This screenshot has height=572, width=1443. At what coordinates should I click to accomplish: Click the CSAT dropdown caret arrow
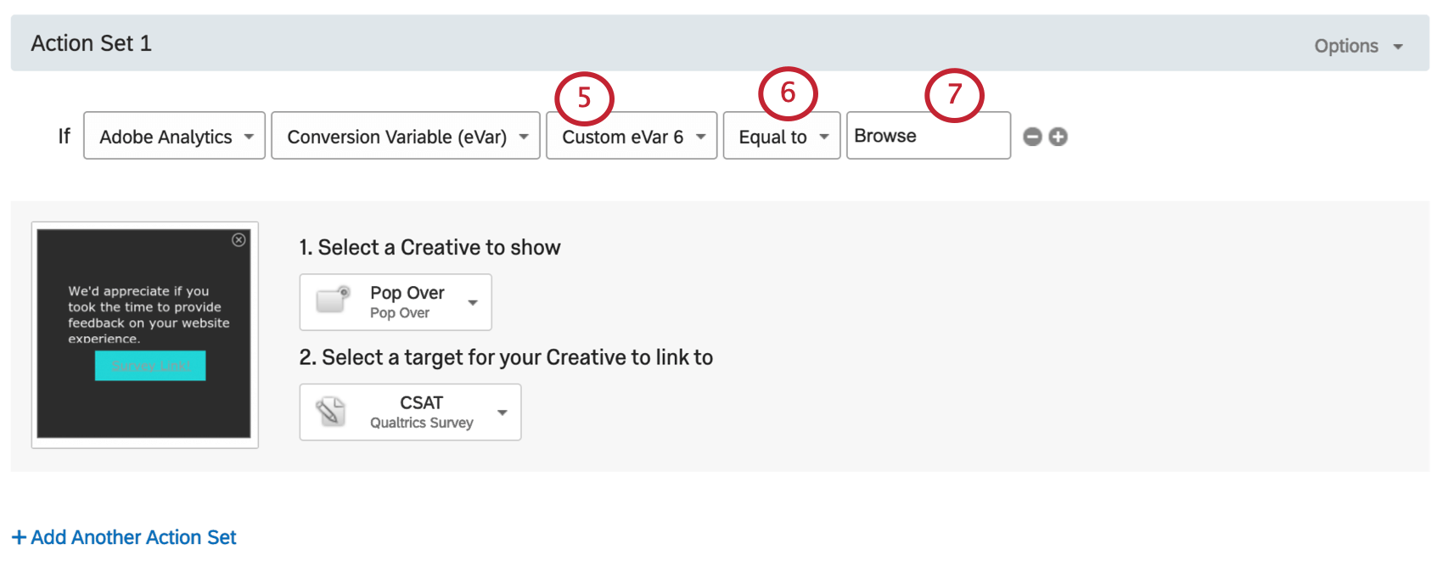click(x=503, y=412)
